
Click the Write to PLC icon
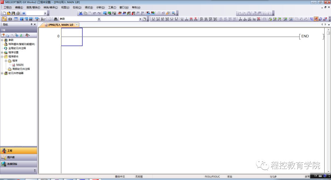pos(120,13)
